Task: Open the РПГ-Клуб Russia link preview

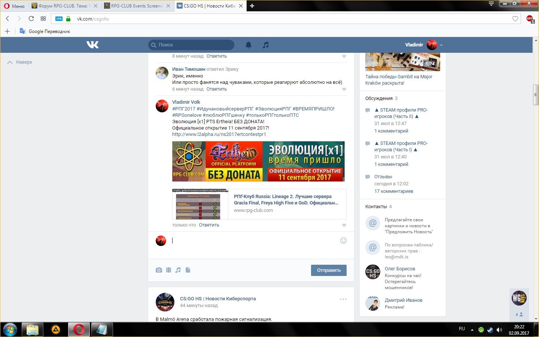Action: coord(259,204)
